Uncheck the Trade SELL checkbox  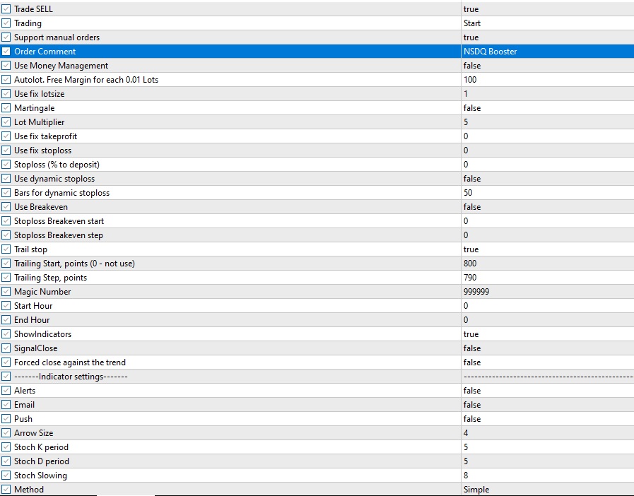(x=6, y=9)
